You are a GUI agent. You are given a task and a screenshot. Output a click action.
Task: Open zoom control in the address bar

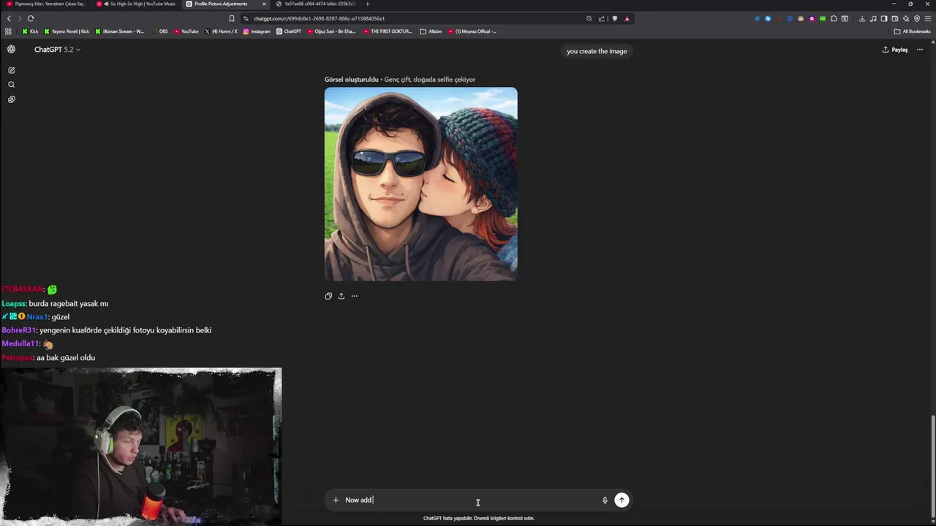[589, 18]
